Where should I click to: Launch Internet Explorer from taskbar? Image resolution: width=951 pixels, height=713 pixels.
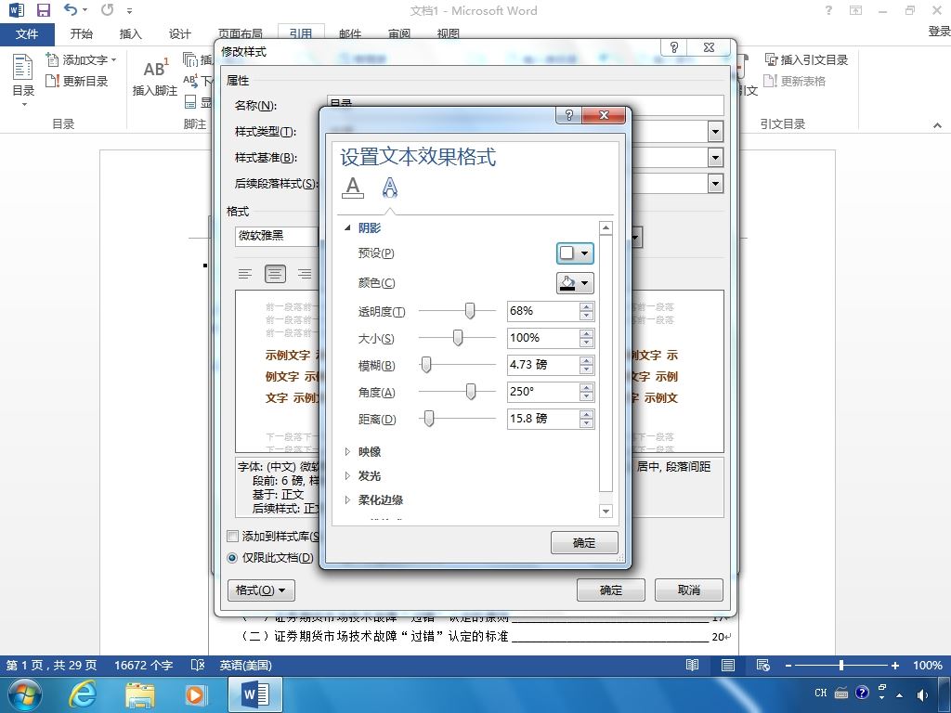coord(83,694)
